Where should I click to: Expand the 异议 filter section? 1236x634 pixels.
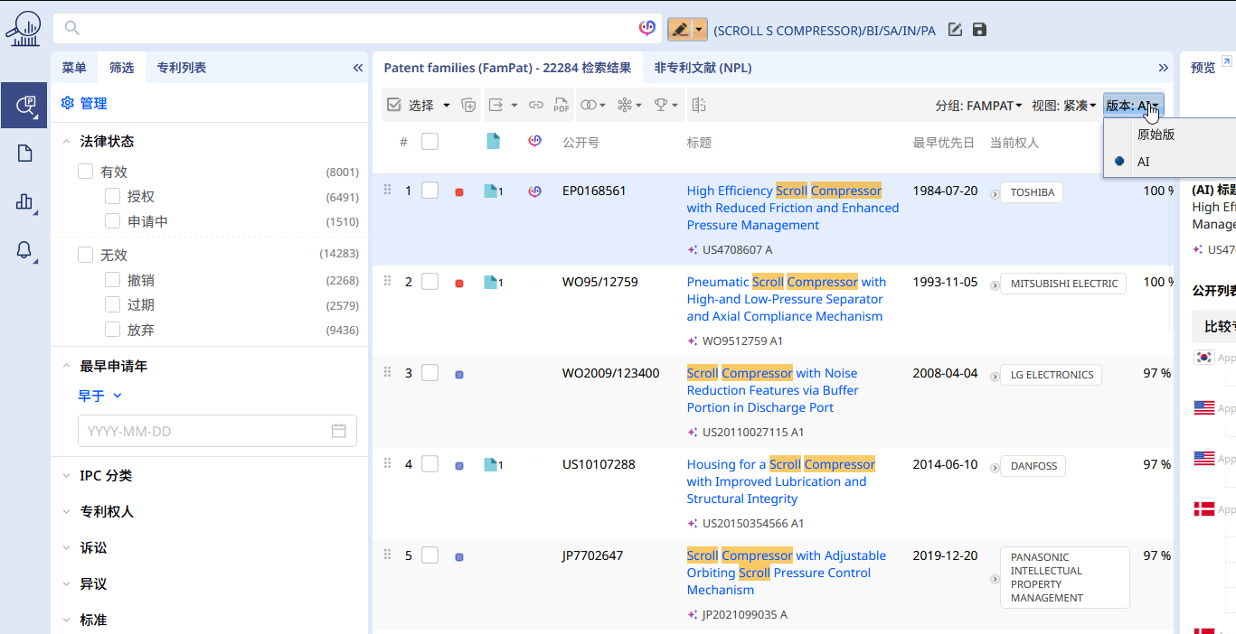coord(66,584)
